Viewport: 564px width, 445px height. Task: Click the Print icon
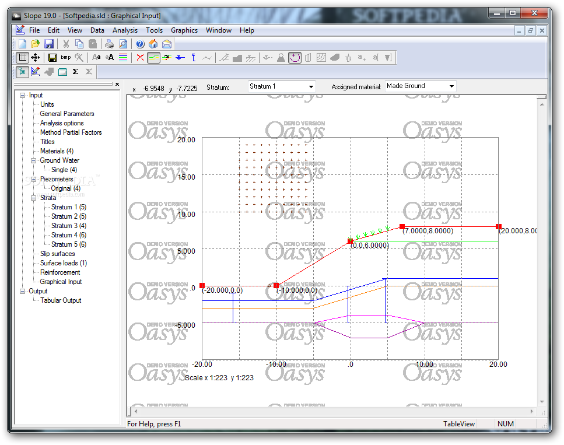tap(109, 44)
